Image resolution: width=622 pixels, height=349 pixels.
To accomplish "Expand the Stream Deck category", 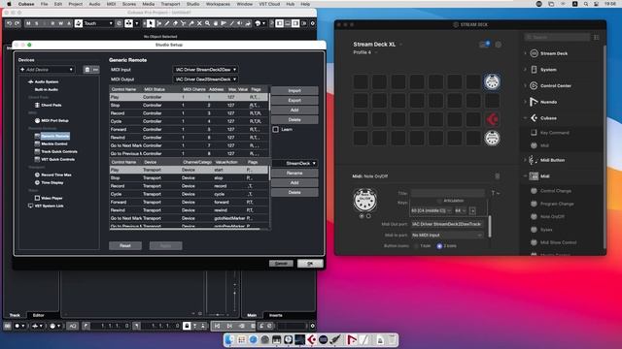I will coord(525,53).
